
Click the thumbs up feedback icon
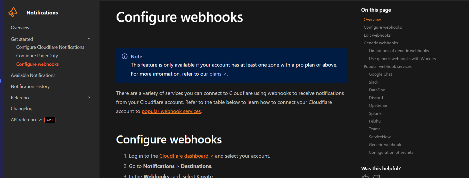click(365, 176)
